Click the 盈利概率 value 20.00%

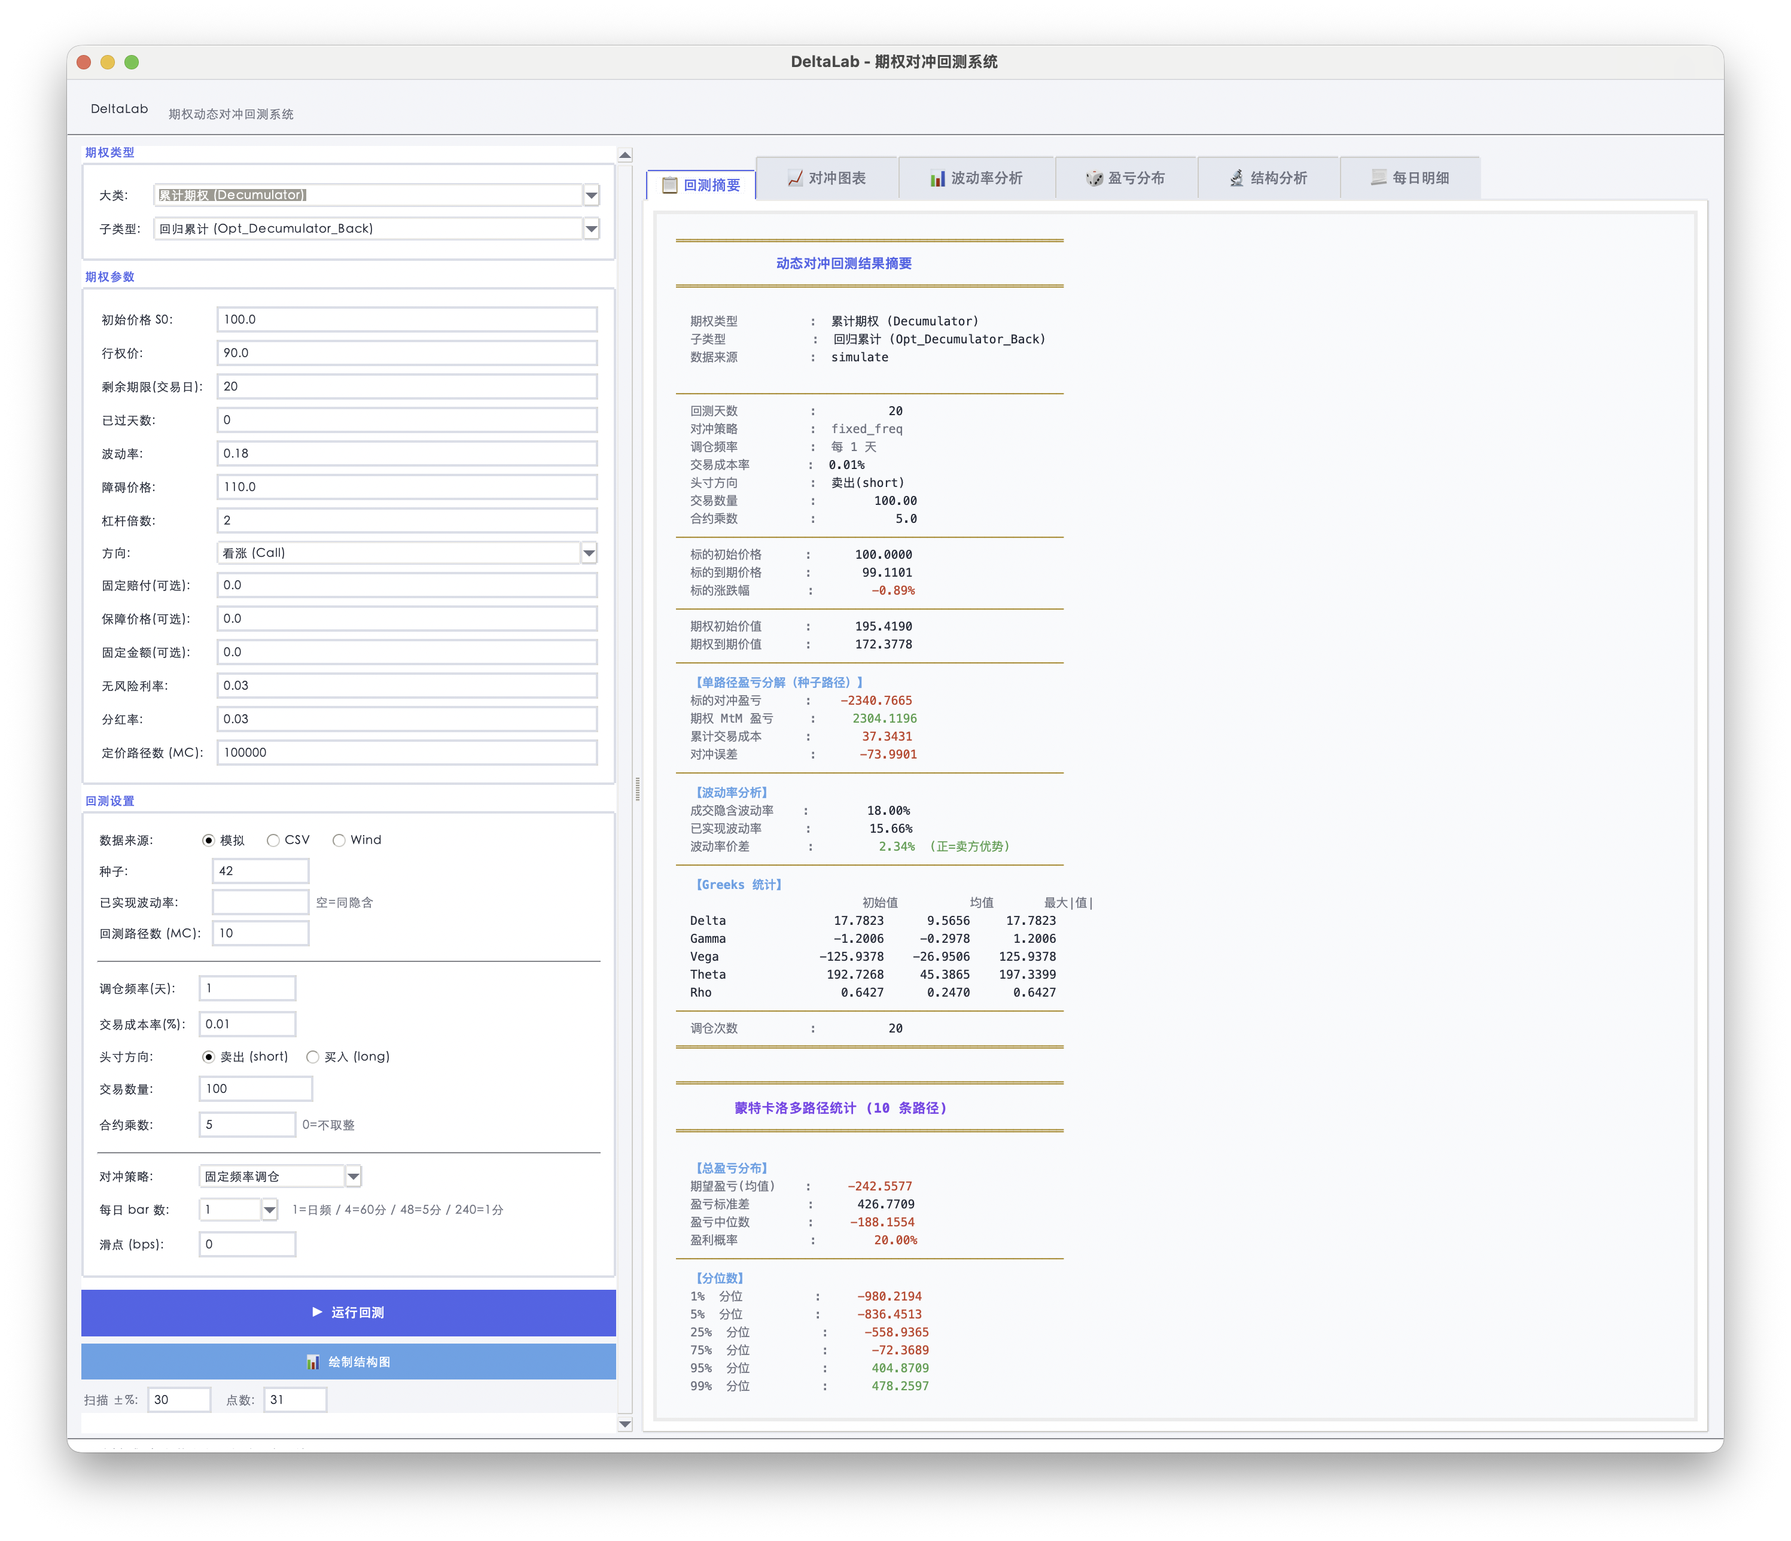895,1240
